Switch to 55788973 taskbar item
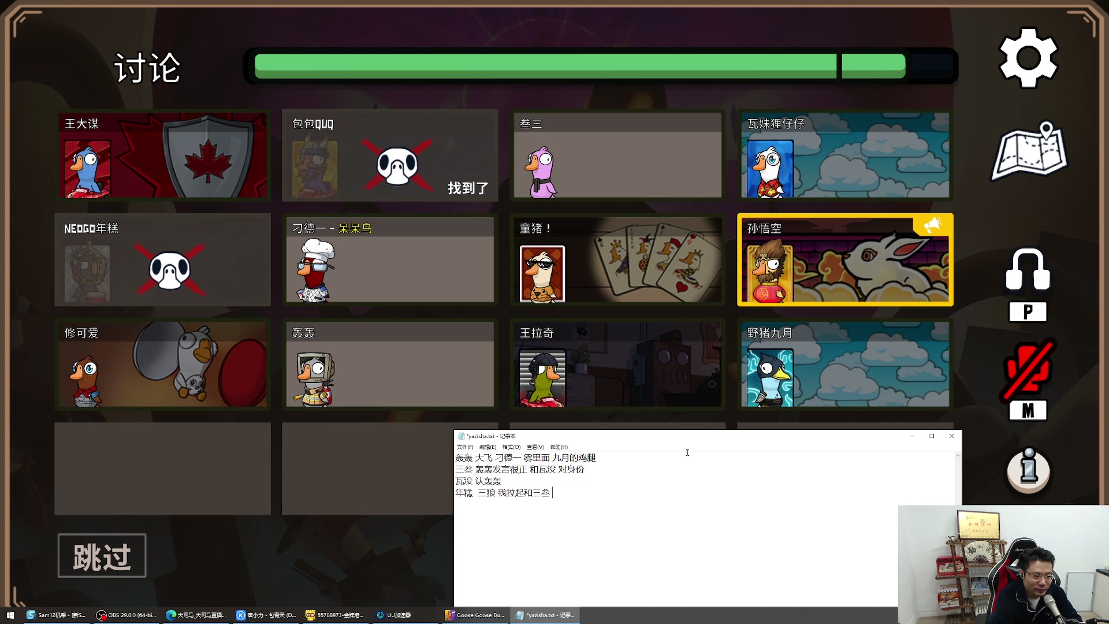 click(335, 615)
